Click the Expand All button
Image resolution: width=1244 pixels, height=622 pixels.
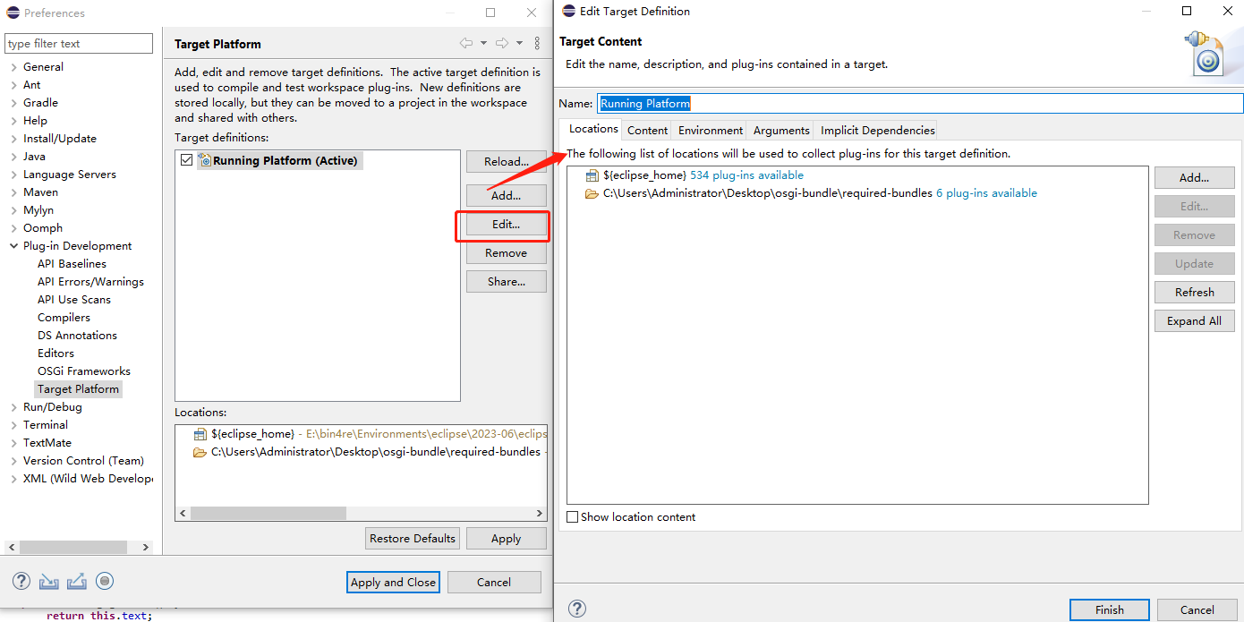[1194, 321]
